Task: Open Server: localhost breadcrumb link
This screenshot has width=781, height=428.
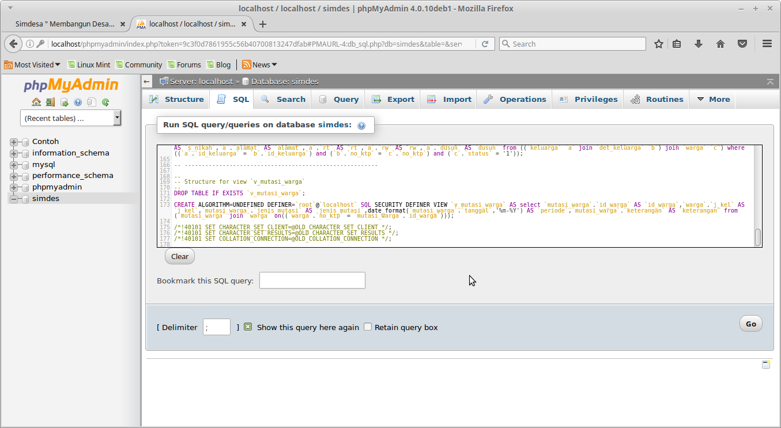Action: coord(201,82)
